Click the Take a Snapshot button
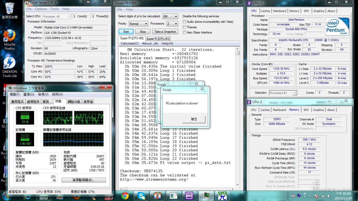Screen dimensions: 358x201 click(x=165, y=32)
